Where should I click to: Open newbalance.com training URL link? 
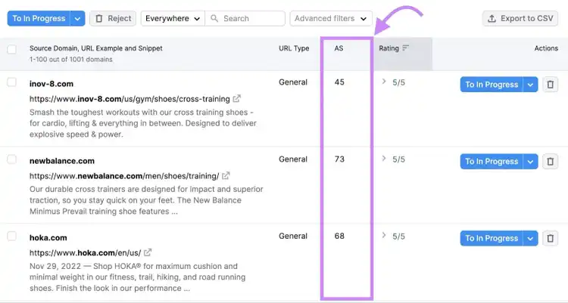[124, 176]
